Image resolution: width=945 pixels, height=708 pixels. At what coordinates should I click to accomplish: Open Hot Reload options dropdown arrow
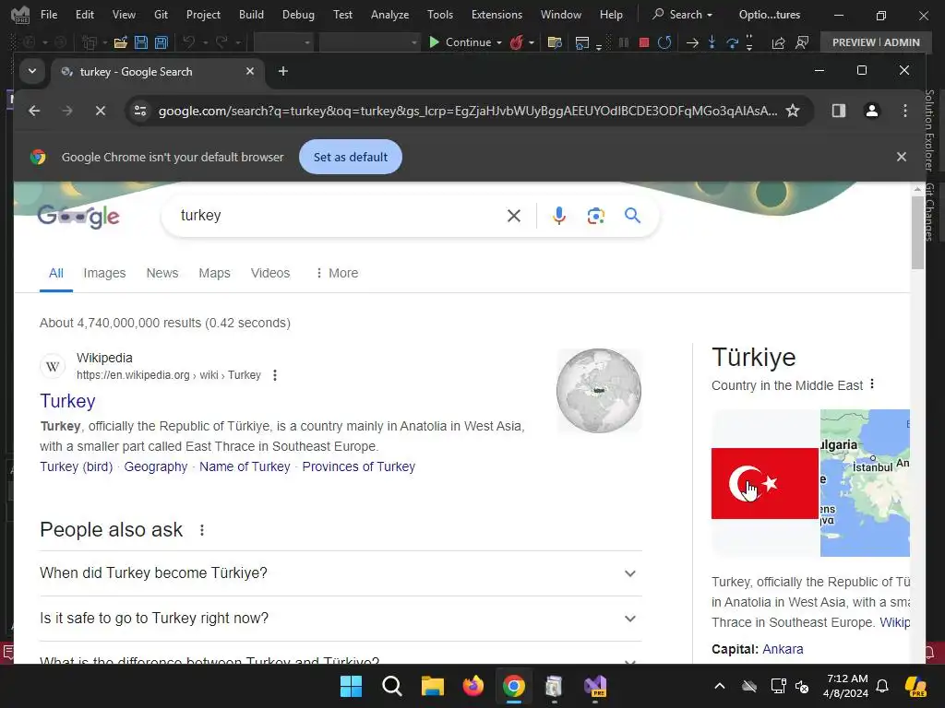[531, 42]
